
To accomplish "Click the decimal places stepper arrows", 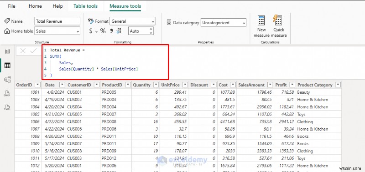I will pos(151,31).
